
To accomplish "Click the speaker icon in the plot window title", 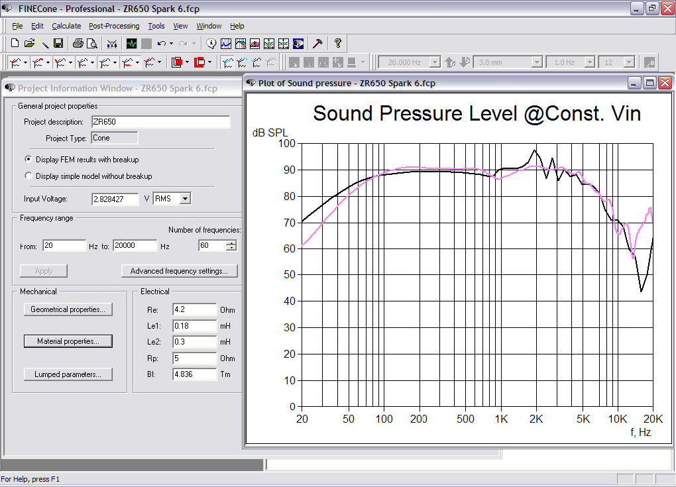I will coord(251,83).
